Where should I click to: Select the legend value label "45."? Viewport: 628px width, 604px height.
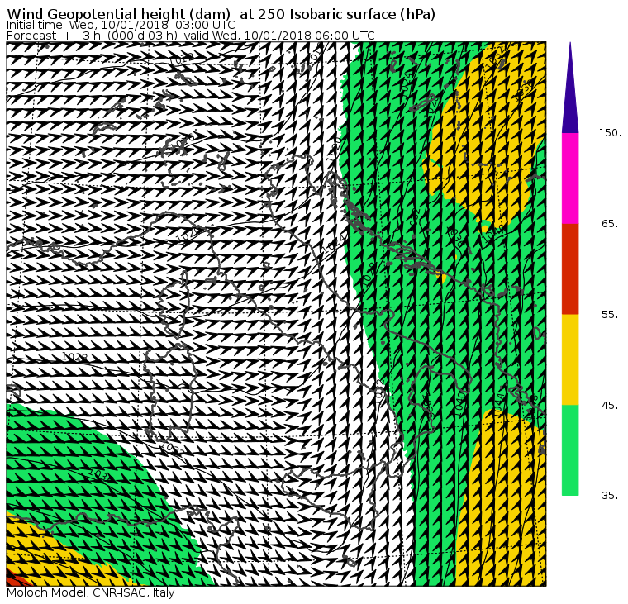pos(610,406)
